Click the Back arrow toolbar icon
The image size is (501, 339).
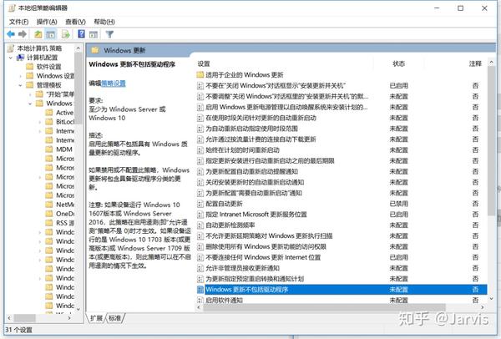point(11,34)
